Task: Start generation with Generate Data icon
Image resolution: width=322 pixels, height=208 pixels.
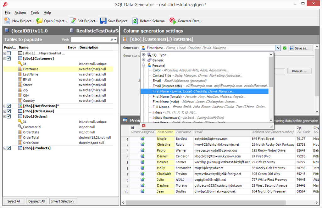Action: [173, 21]
